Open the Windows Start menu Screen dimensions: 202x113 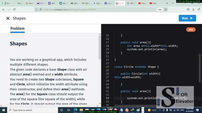click(3, 110)
